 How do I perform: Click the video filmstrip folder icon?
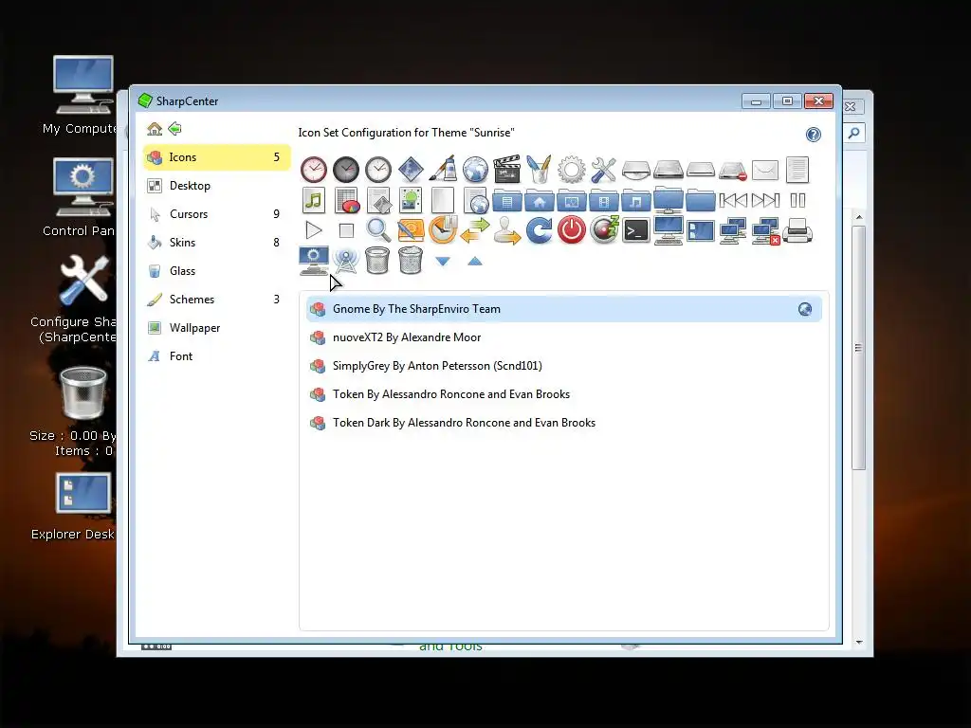pyautogui.click(x=604, y=201)
